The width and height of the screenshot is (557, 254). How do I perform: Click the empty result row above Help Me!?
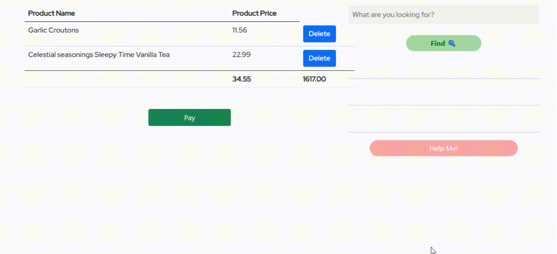point(443,119)
